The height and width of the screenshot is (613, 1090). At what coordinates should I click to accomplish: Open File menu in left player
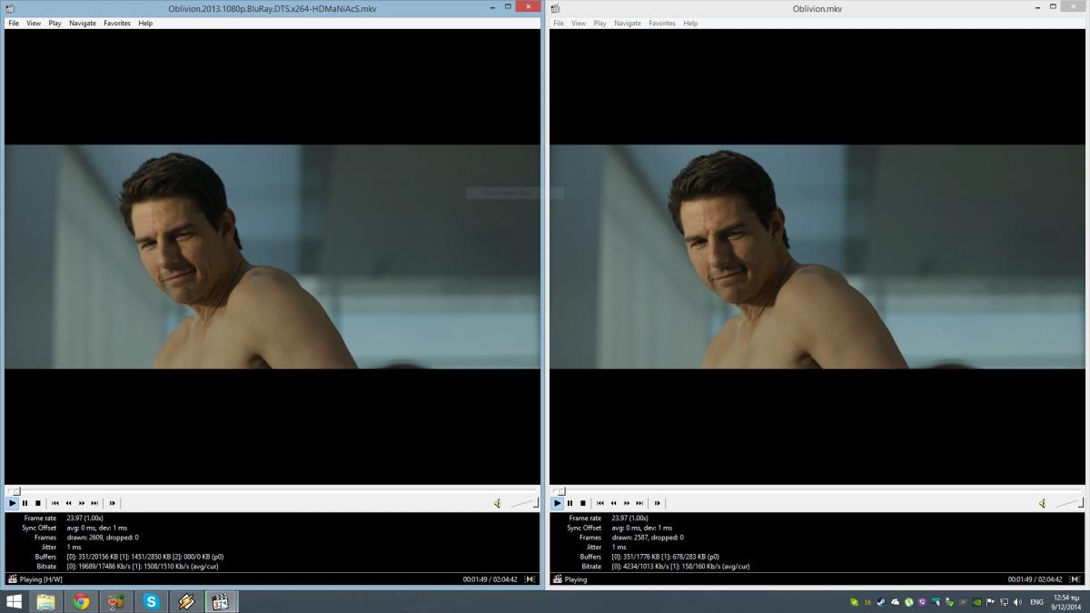[x=14, y=24]
